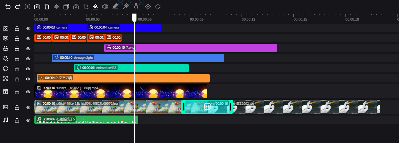399x143 pixels.
Task: Select the crop tool
Action: coord(86,7)
